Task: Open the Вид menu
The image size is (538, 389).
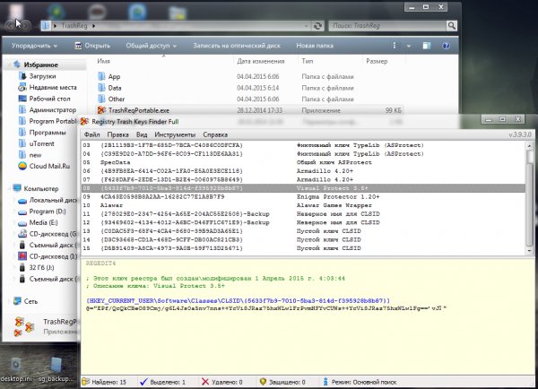Action: click(x=142, y=134)
